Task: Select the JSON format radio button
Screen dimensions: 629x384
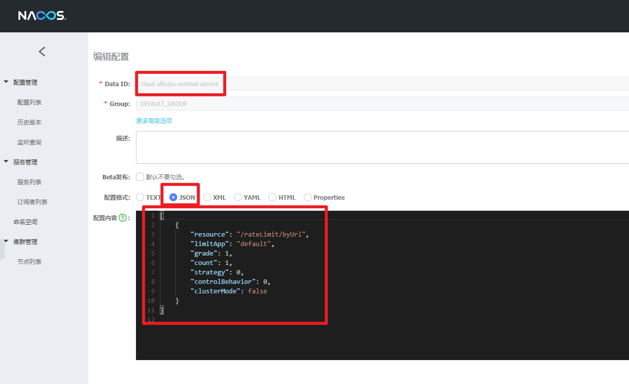Action: point(173,197)
